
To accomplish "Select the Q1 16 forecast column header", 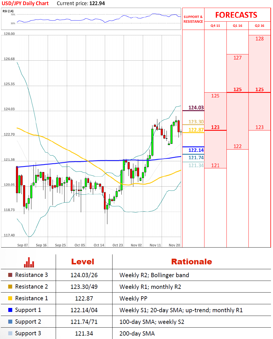I will (238, 26).
